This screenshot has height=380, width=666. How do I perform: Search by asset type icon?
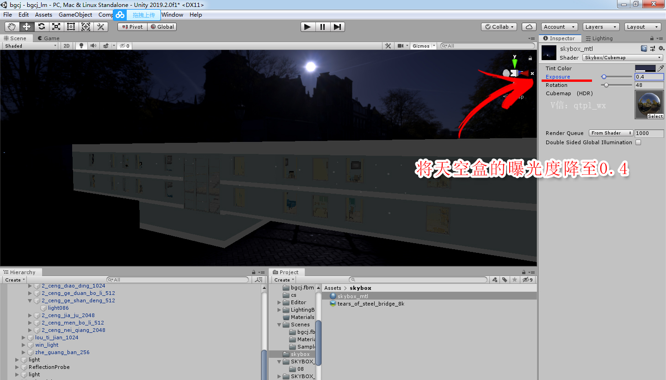point(494,280)
